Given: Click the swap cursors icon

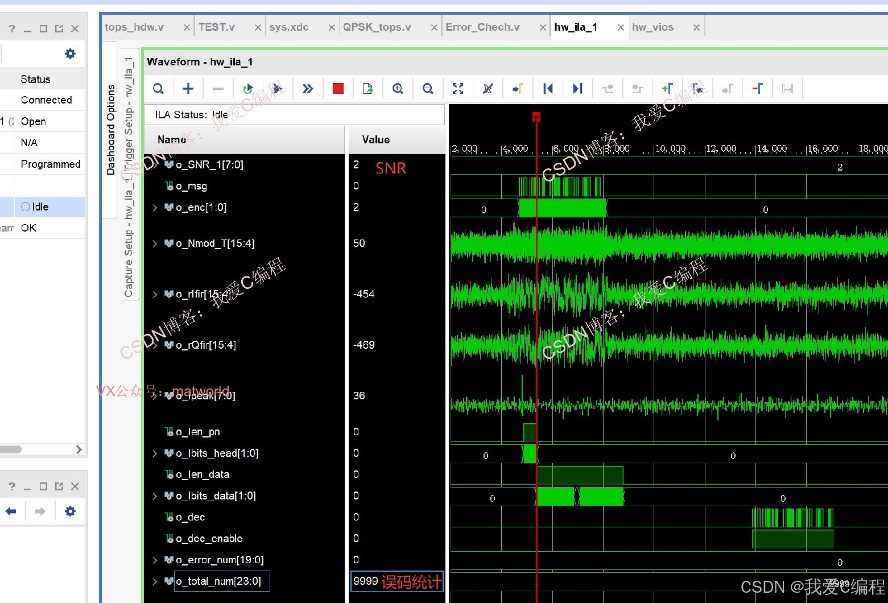Looking at the screenshot, I should pos(787,89).
